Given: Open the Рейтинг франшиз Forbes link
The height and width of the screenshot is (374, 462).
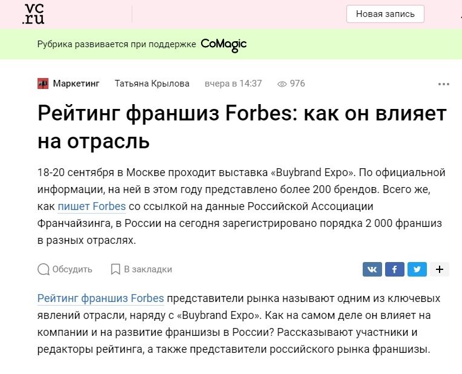Looking at the screenshot, I should point(101,298).
